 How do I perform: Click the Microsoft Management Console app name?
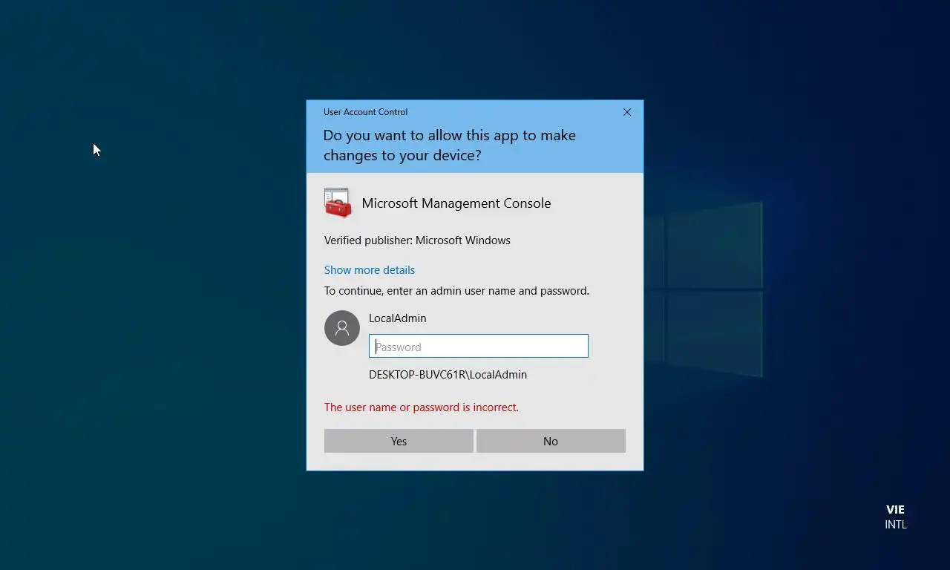[456, 203]
